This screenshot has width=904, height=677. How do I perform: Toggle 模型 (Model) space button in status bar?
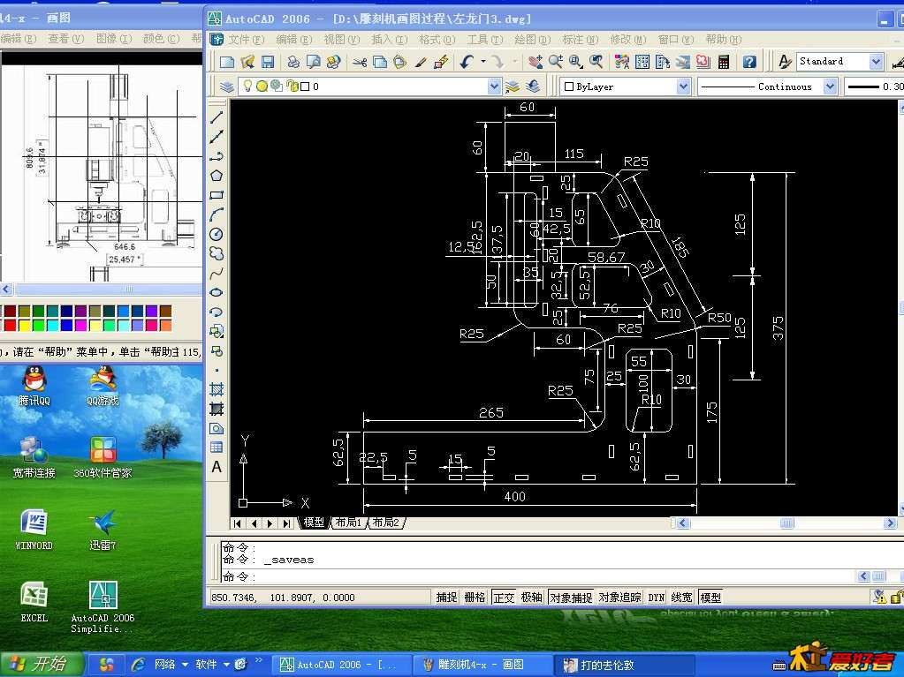point(710,598)
